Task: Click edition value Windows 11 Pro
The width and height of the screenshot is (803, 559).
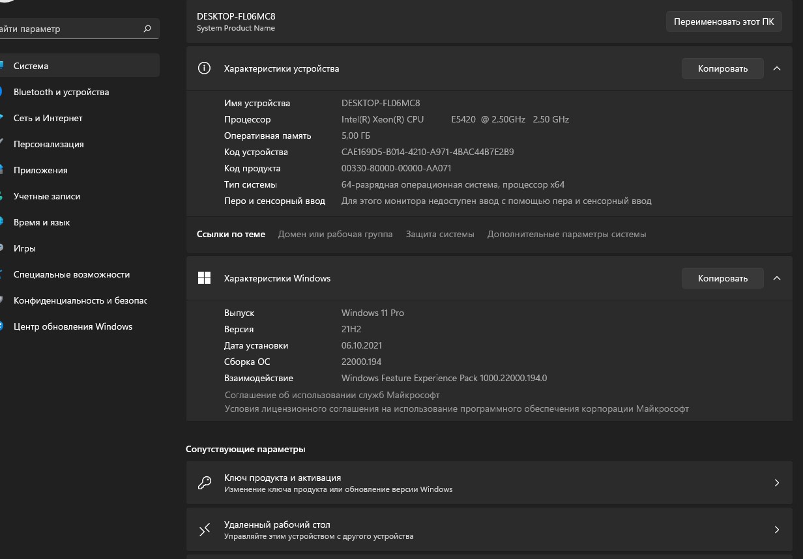Action: click(373, 313)
